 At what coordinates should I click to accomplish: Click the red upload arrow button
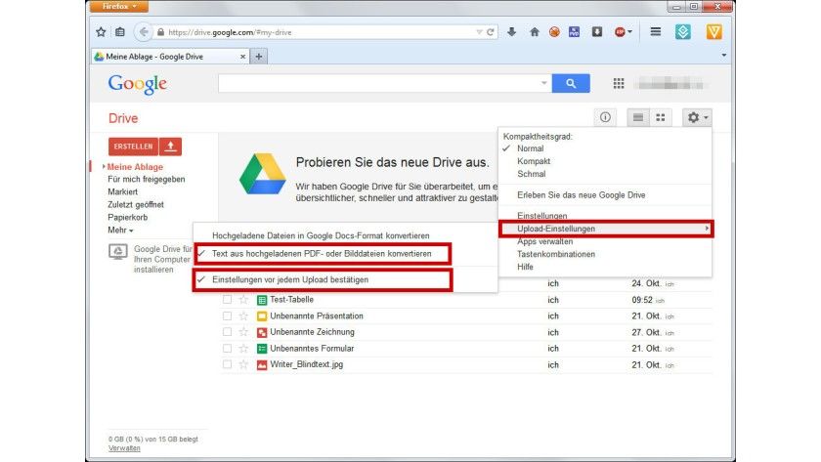(170, 147)
